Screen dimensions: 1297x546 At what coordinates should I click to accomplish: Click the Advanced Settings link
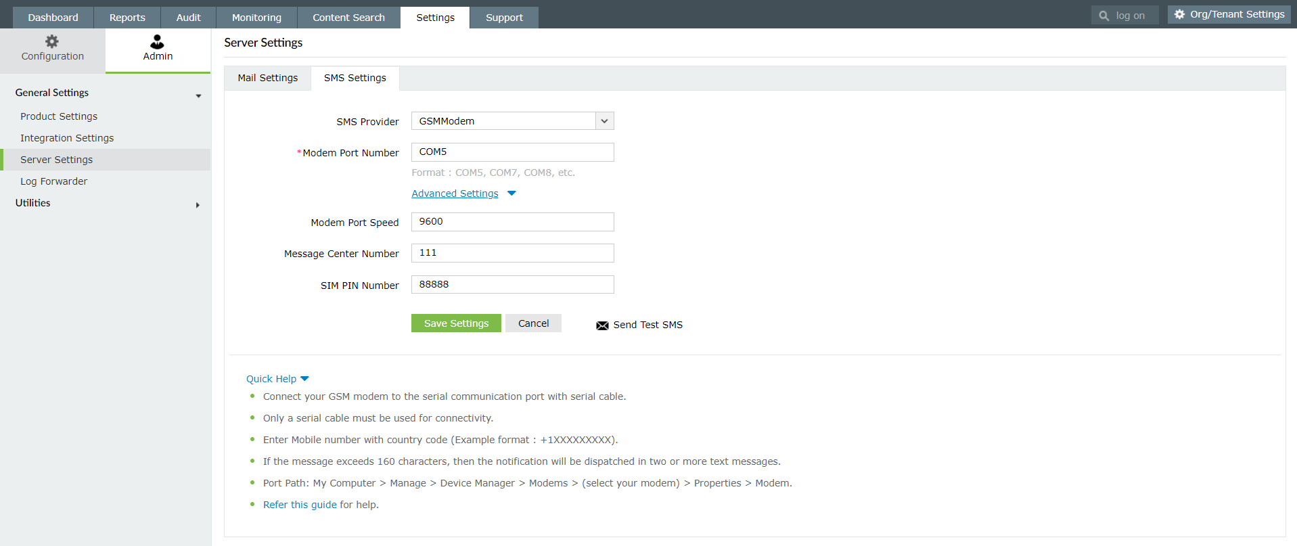click(455, 194)
